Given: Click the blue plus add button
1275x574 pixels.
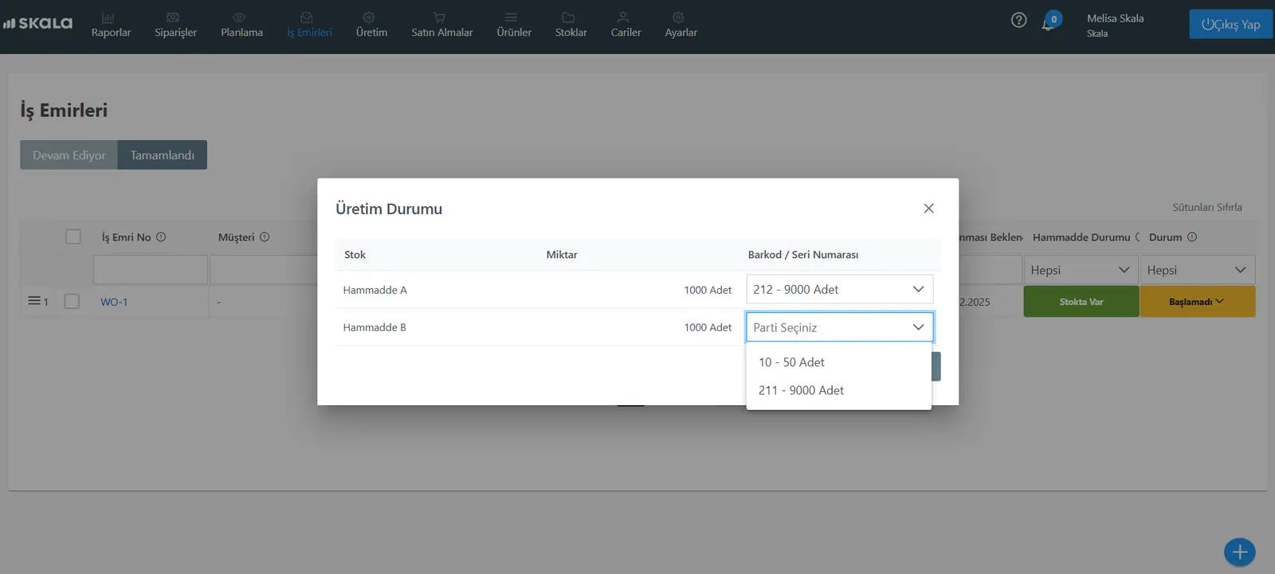Looking at the screenshot, I should point(1239,552).
